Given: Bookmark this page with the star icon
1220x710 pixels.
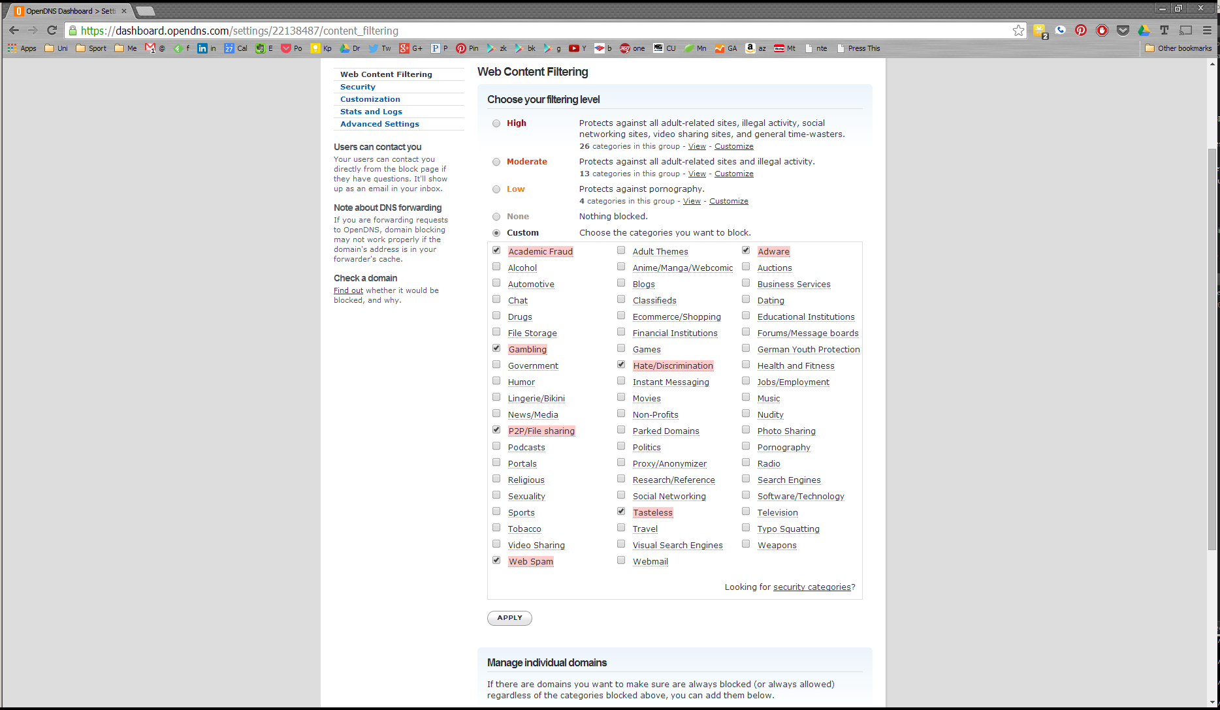Looking at the screenshot, I should point(1018,31).
